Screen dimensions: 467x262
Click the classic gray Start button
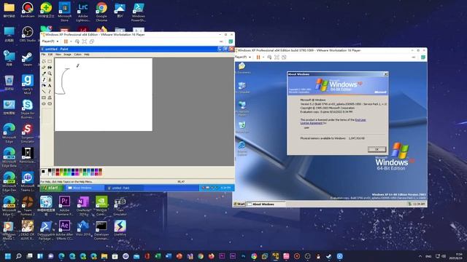click(240, 204)
